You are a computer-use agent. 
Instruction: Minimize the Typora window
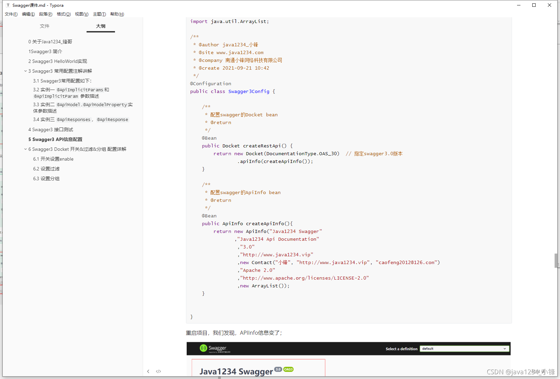click(x=519, y=5)
